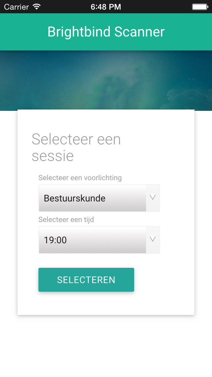
Task: Tap the Carrier text in status bar
Action: [x=17, y=7]
